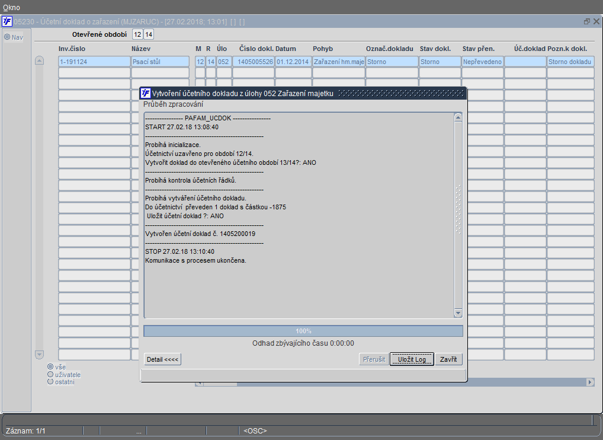Click the log scrollbar down arrow

458,313
